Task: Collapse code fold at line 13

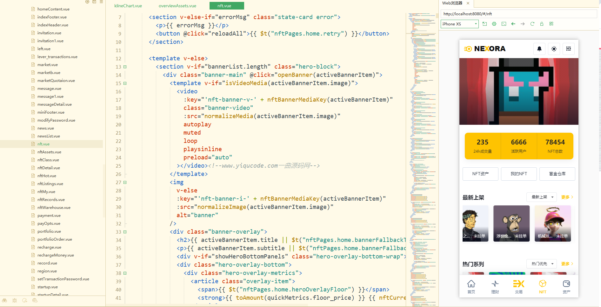Action: pos(125,67)
